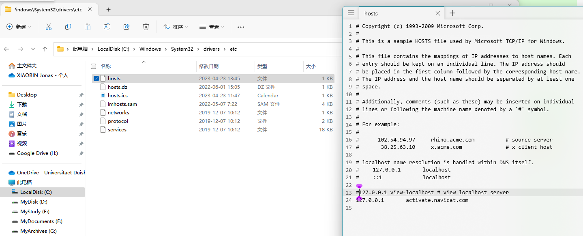Place cursor on line 24 activate.navicat.com
Image resolution: width=583 pixels, height=236 pixels.
pos(437,200)
